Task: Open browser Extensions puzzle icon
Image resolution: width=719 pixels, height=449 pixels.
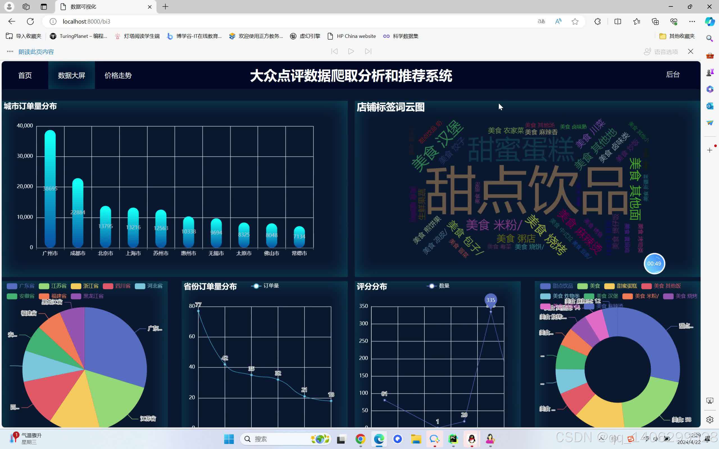Action: (x=597, y=21)
